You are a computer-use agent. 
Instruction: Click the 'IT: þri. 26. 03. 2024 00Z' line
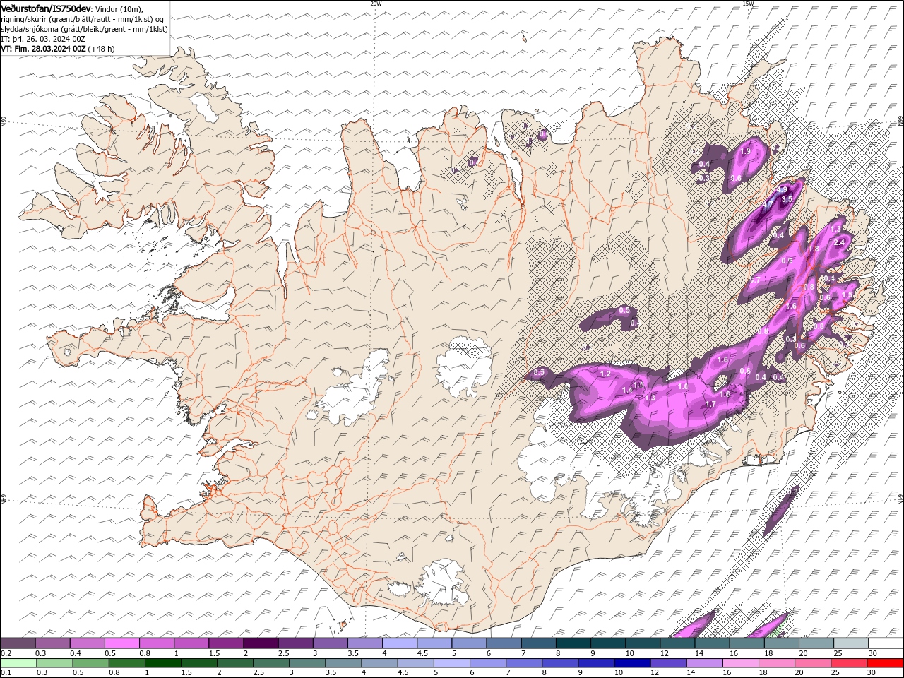[44, 39]
